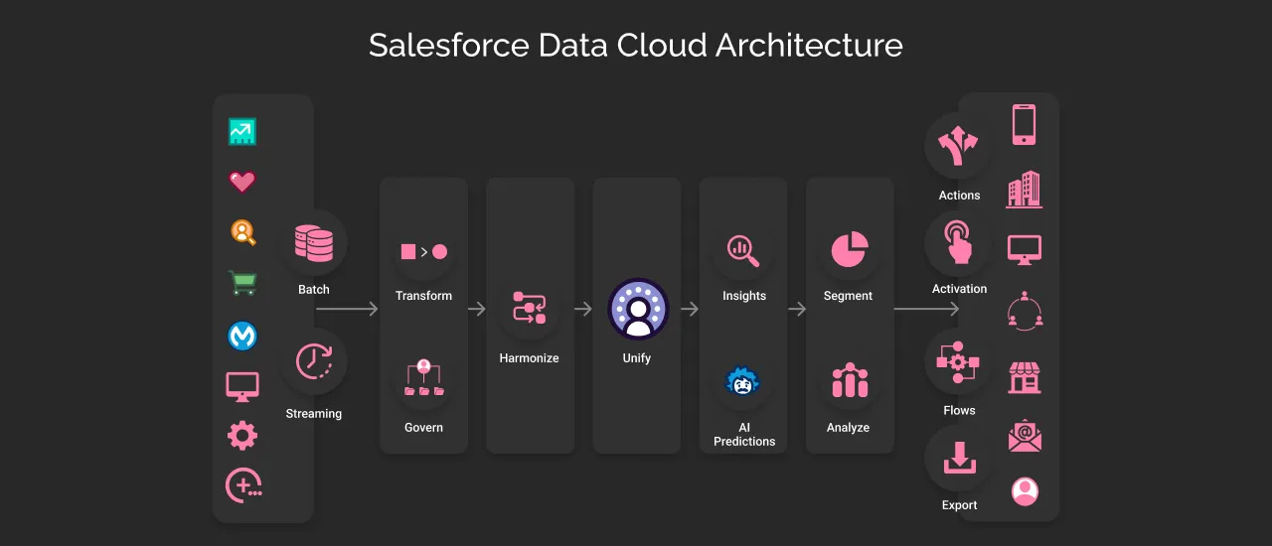Click the Harmonize flow icon
This screenshot has height=546, width=1272.
pyautogui.click(x=529, y=308)
